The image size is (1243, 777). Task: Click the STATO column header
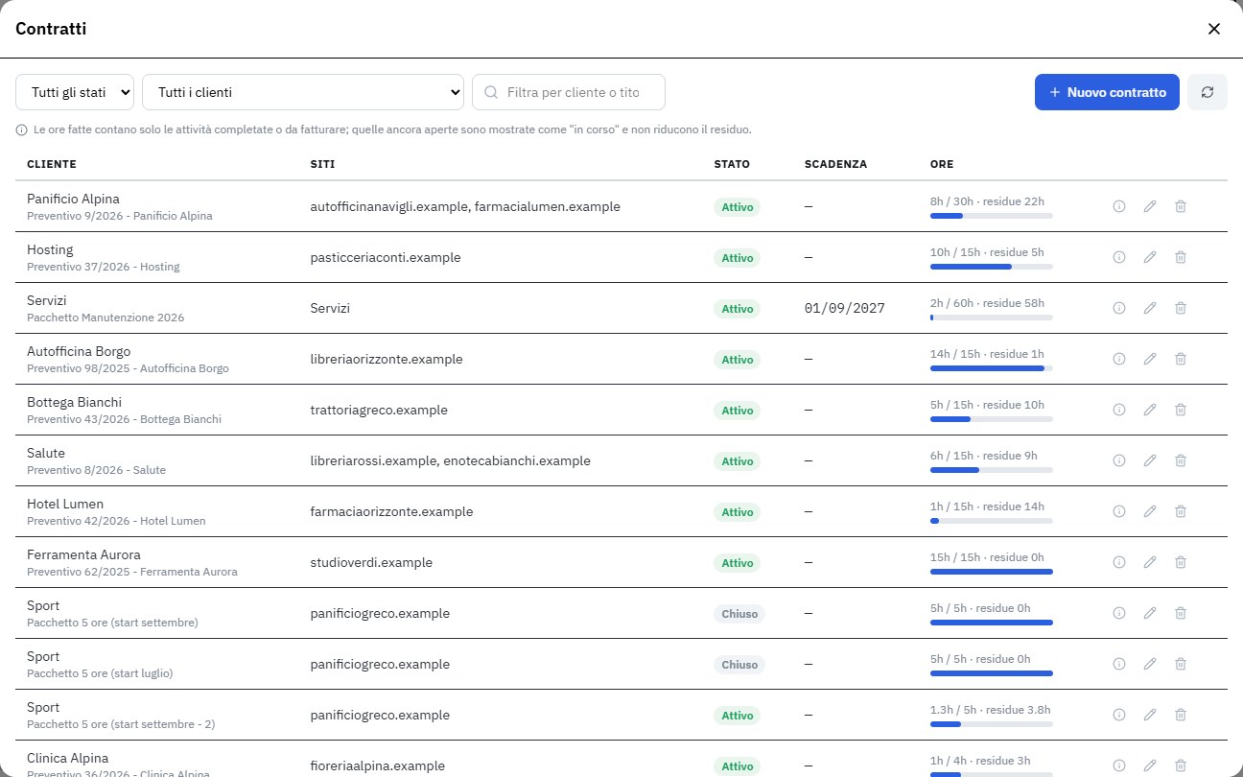(x=732, y=164)
